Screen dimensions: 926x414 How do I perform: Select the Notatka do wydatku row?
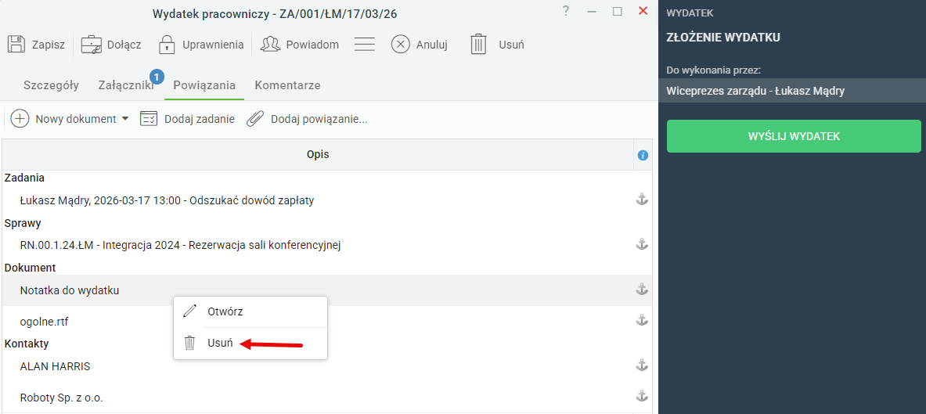(326, 290)
